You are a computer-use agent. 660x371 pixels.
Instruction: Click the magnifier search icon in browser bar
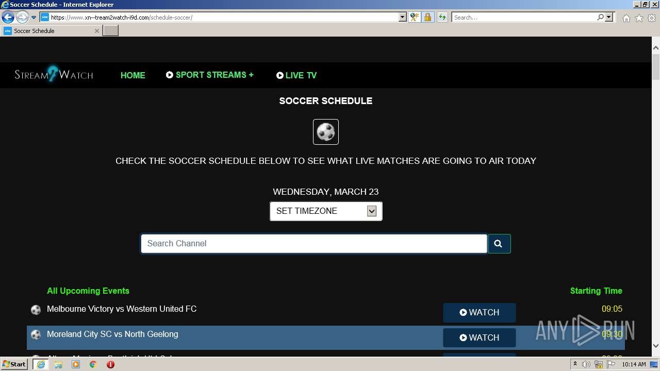tap(600, 17)
